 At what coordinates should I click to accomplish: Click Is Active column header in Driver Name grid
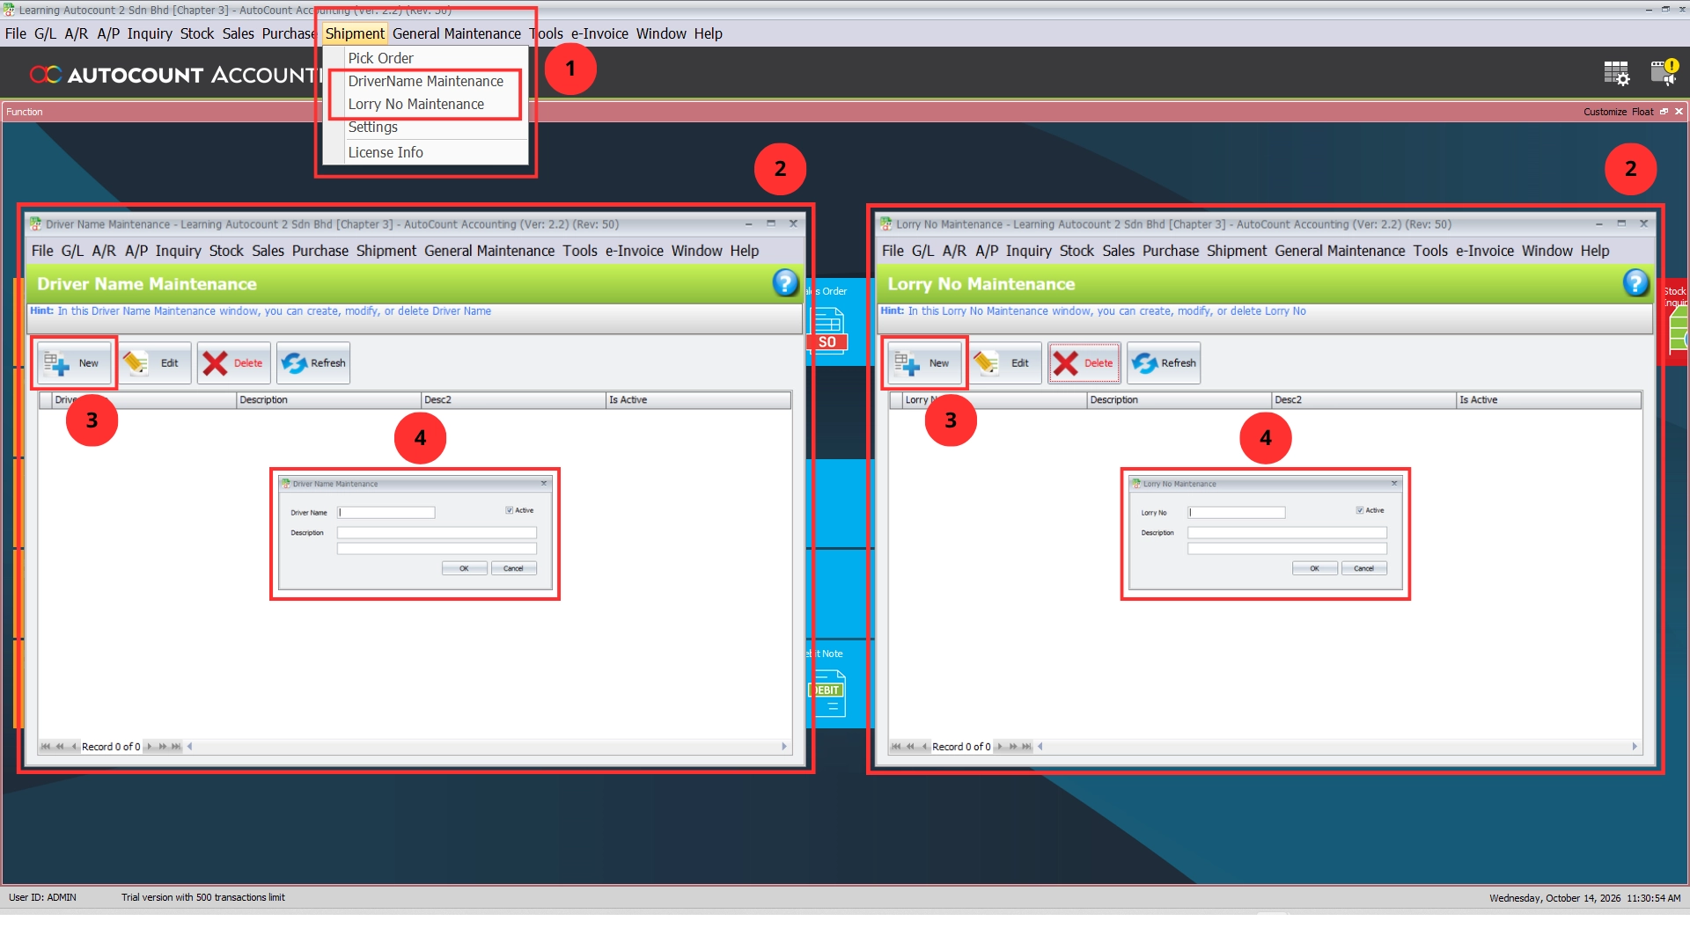pos(699,400)
